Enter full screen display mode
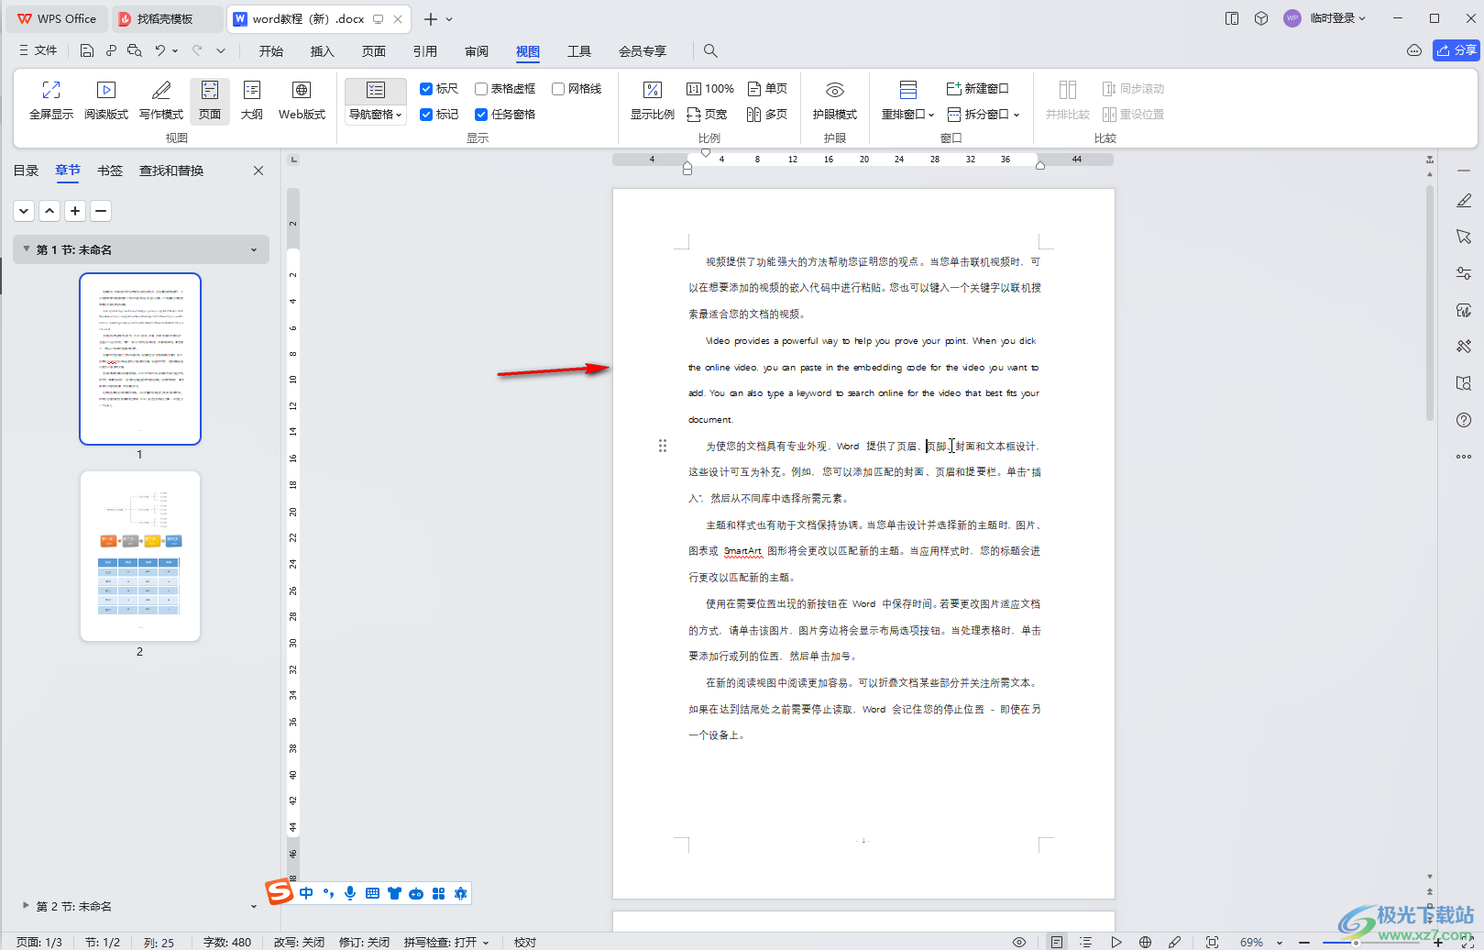1484x950 pixels. 51,101
